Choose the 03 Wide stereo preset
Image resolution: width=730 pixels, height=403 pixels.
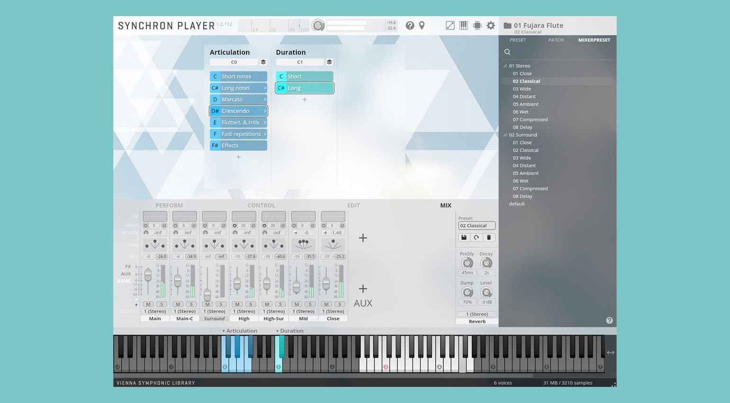(521, 89)
